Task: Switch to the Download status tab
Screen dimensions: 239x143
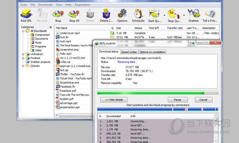Action: point(109,52)
